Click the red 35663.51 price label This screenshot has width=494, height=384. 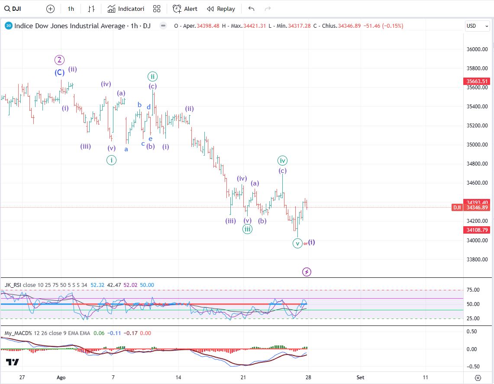[x=477, y=81]
